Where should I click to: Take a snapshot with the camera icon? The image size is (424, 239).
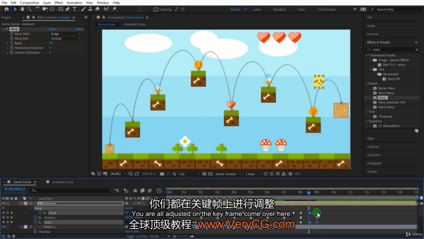tap(162, 174)
